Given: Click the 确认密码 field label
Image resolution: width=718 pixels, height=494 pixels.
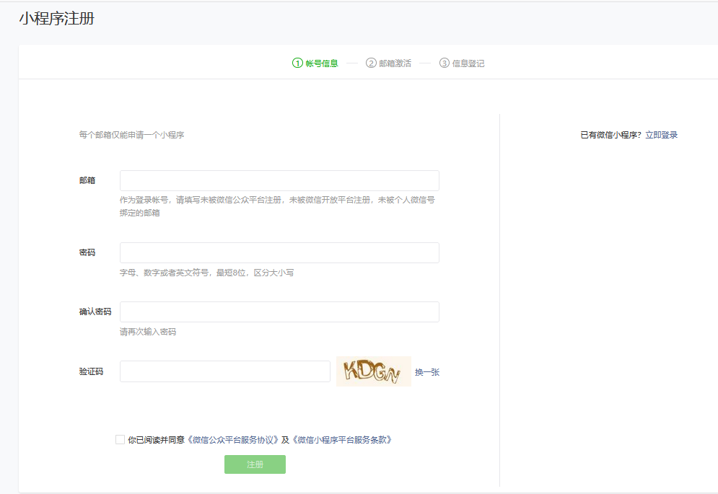Looking at the screenshot, I should point(95,312).
